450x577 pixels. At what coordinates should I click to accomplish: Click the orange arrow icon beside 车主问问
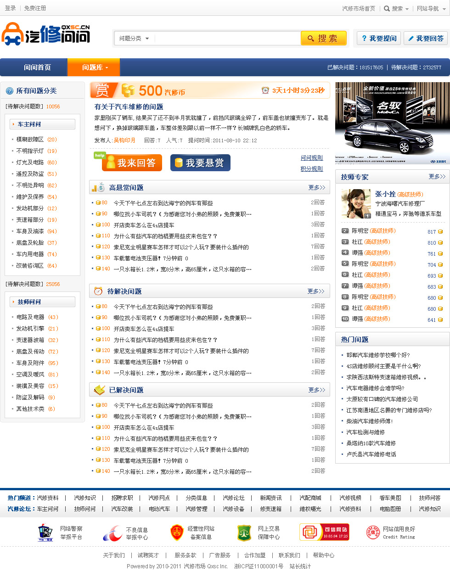tap(14, 124)
